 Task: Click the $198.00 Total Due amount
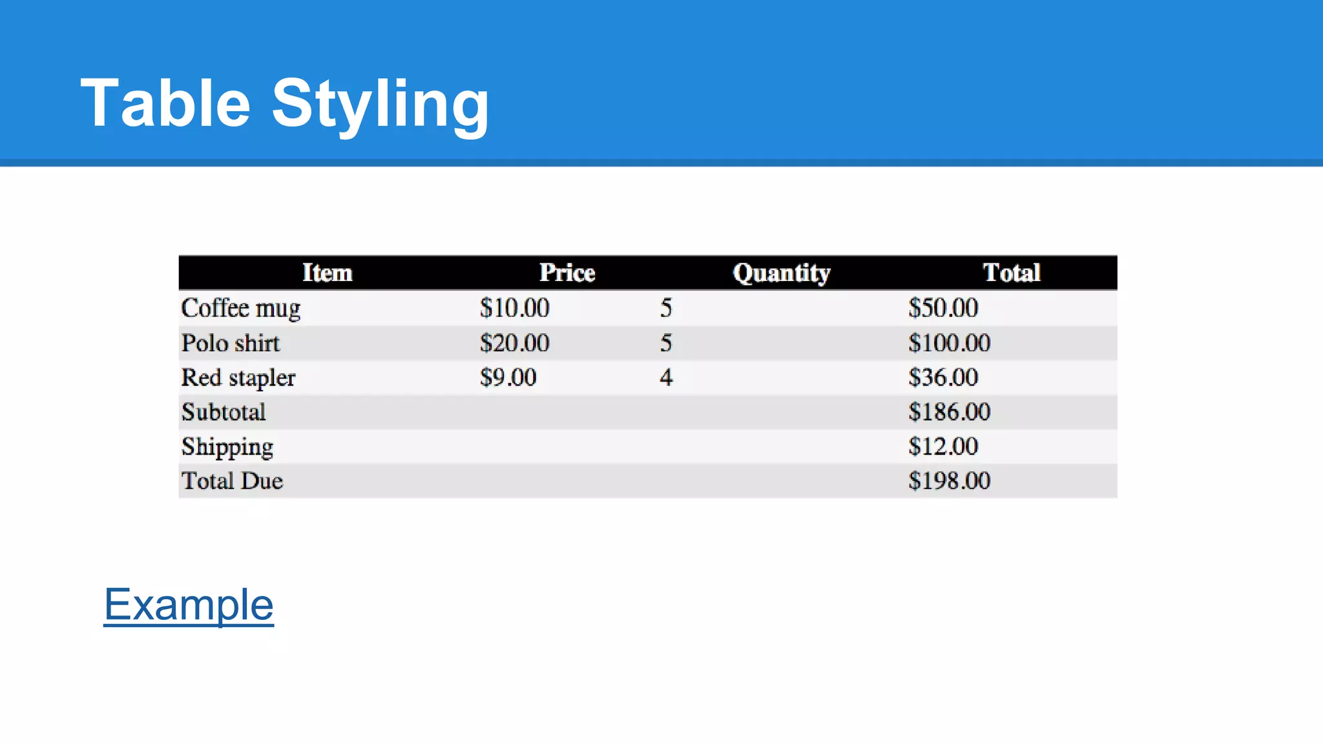coord(949,480)
